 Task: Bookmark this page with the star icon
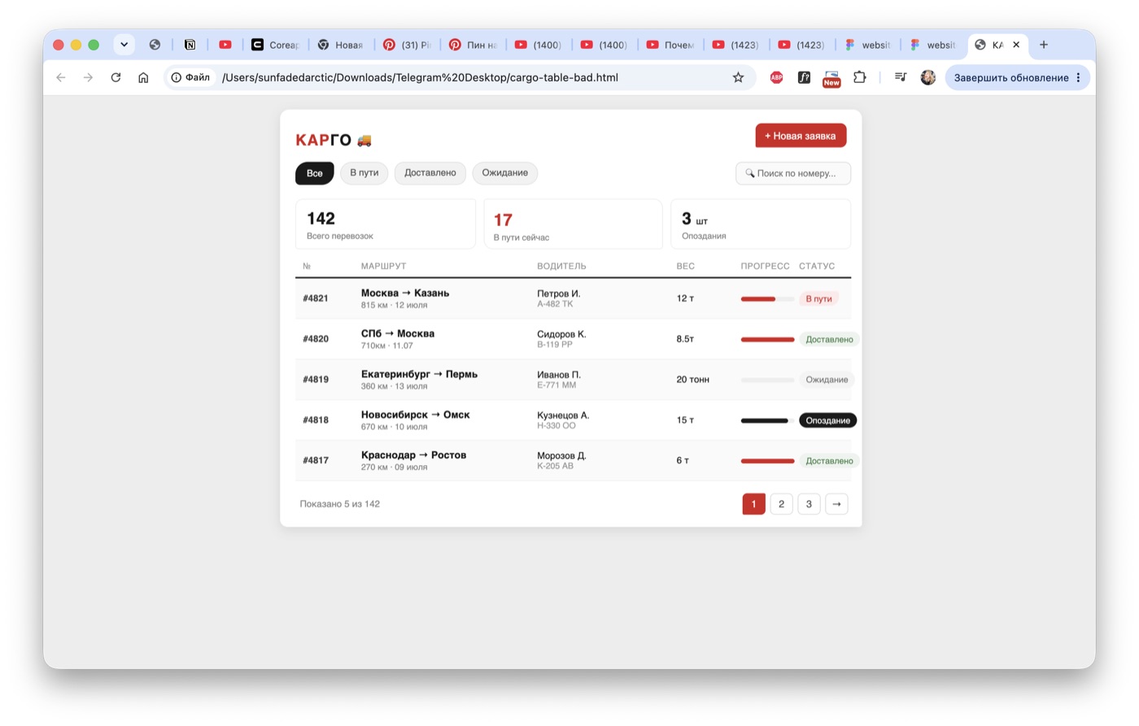click(738, 77)
